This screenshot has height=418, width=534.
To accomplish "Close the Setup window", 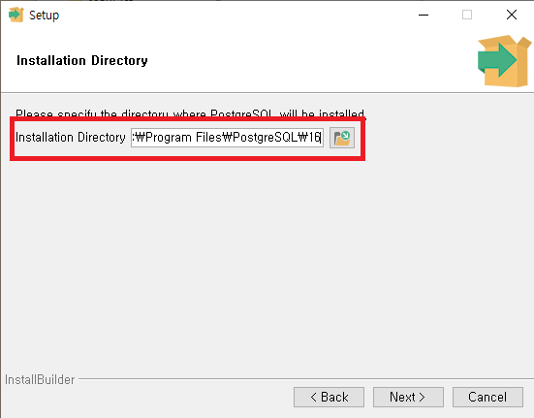I will point(511,15).
